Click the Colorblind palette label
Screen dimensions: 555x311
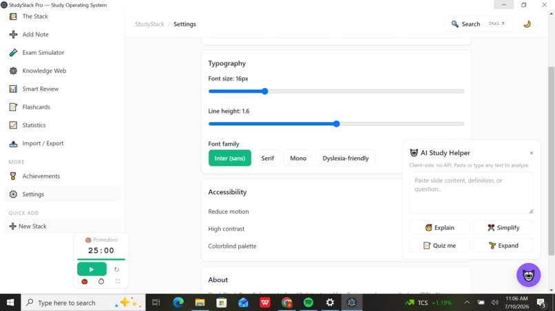click(232, 246)
